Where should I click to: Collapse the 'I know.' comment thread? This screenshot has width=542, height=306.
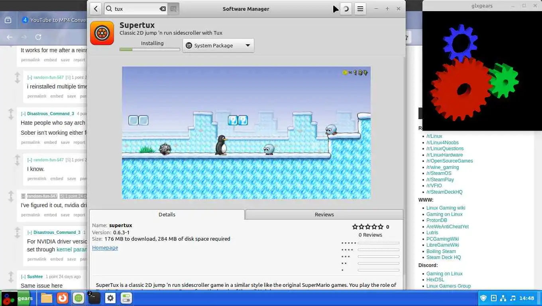coord(30,160)
